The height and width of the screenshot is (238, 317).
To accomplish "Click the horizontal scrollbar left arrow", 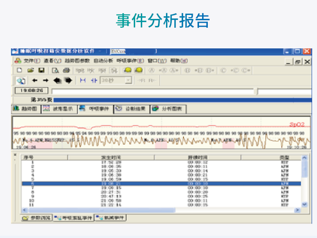I will pos(25,210).
